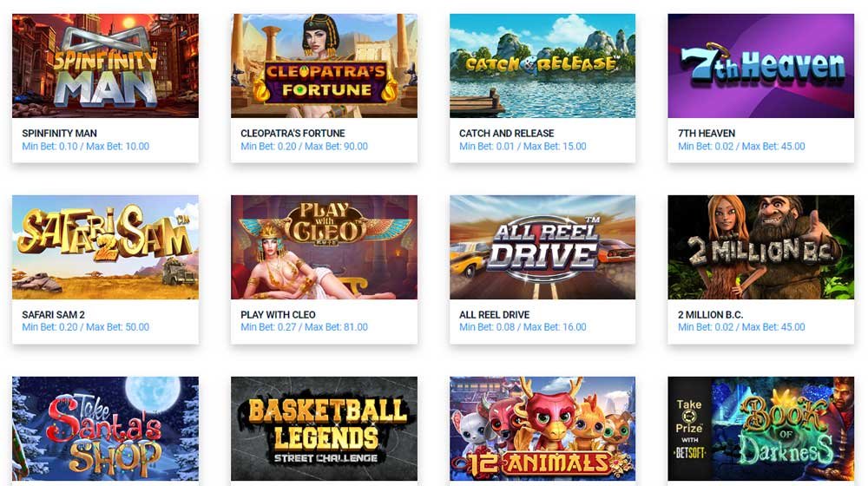868x486 pixels.
Task: Click the SPINFINITY MAN title text
Action: (59, 134)
